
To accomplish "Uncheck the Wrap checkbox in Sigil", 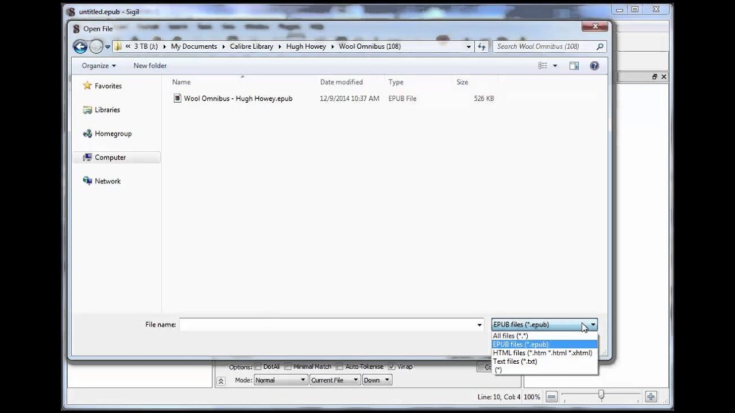I will (x=392, y=367).
